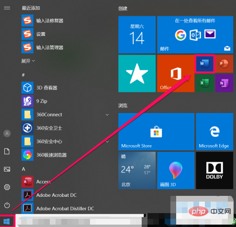Click the hamburger menu icon
Viewport: 236px width, 227px height.
click(x=7, y=8)
